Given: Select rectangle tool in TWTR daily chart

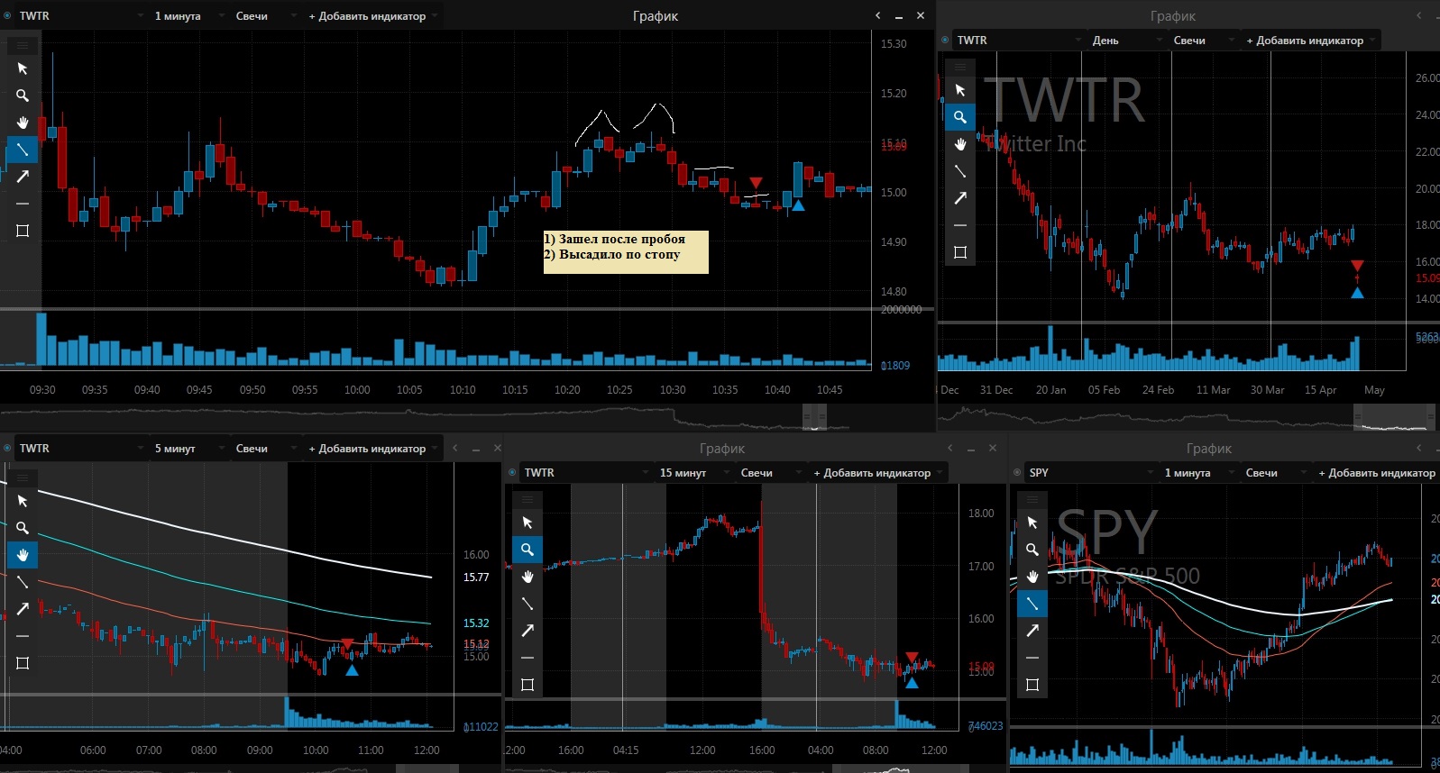Looking at the screenshot, I should (x=960, y=252).
